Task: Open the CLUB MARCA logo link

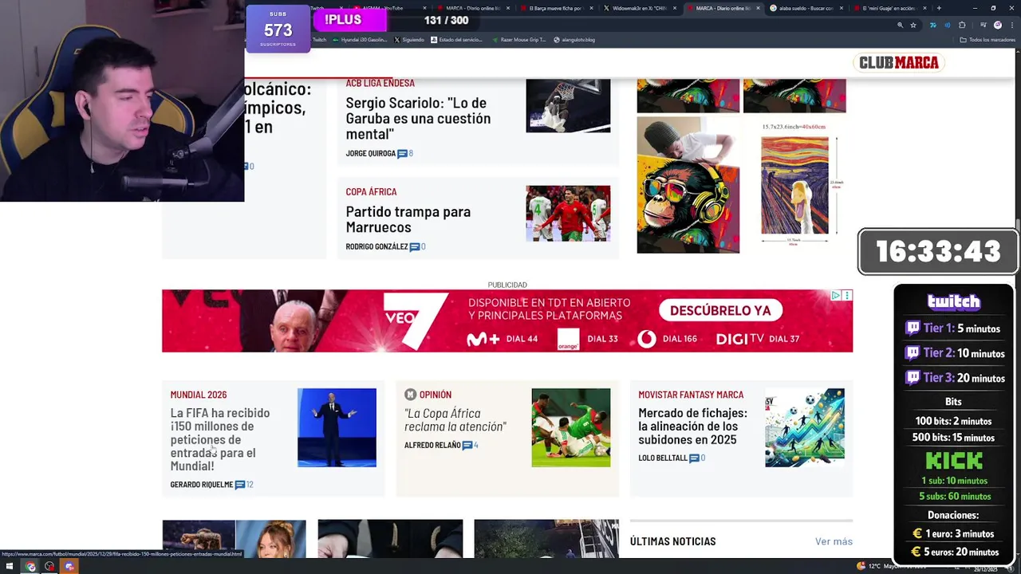Action: [x=899, y=63]
